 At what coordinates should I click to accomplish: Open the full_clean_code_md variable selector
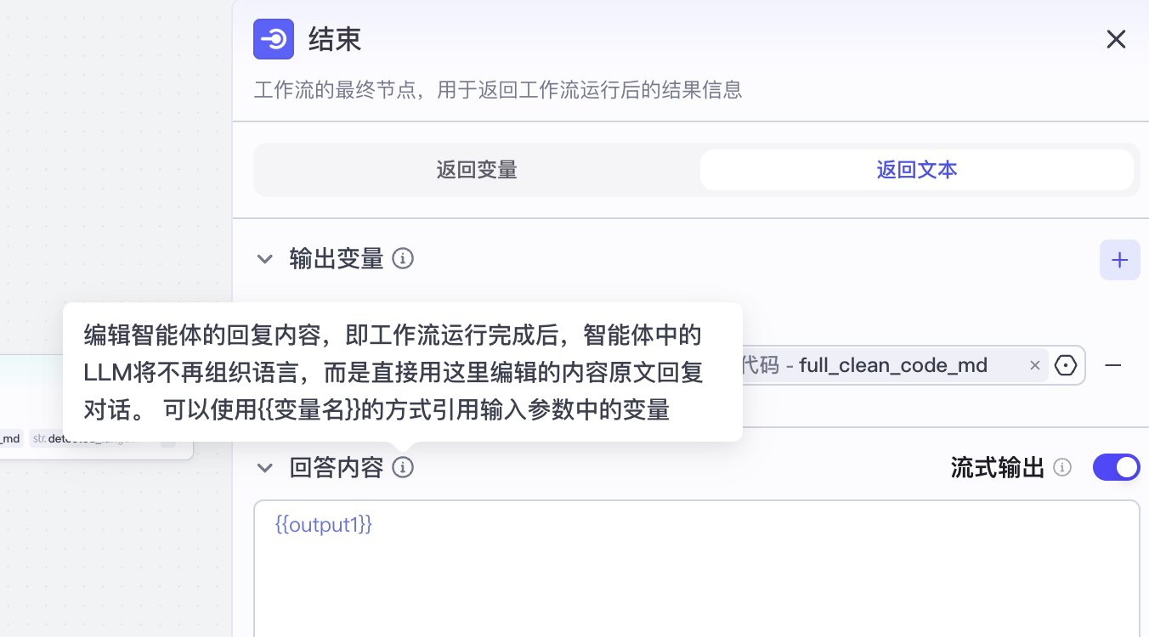[884, 365]
